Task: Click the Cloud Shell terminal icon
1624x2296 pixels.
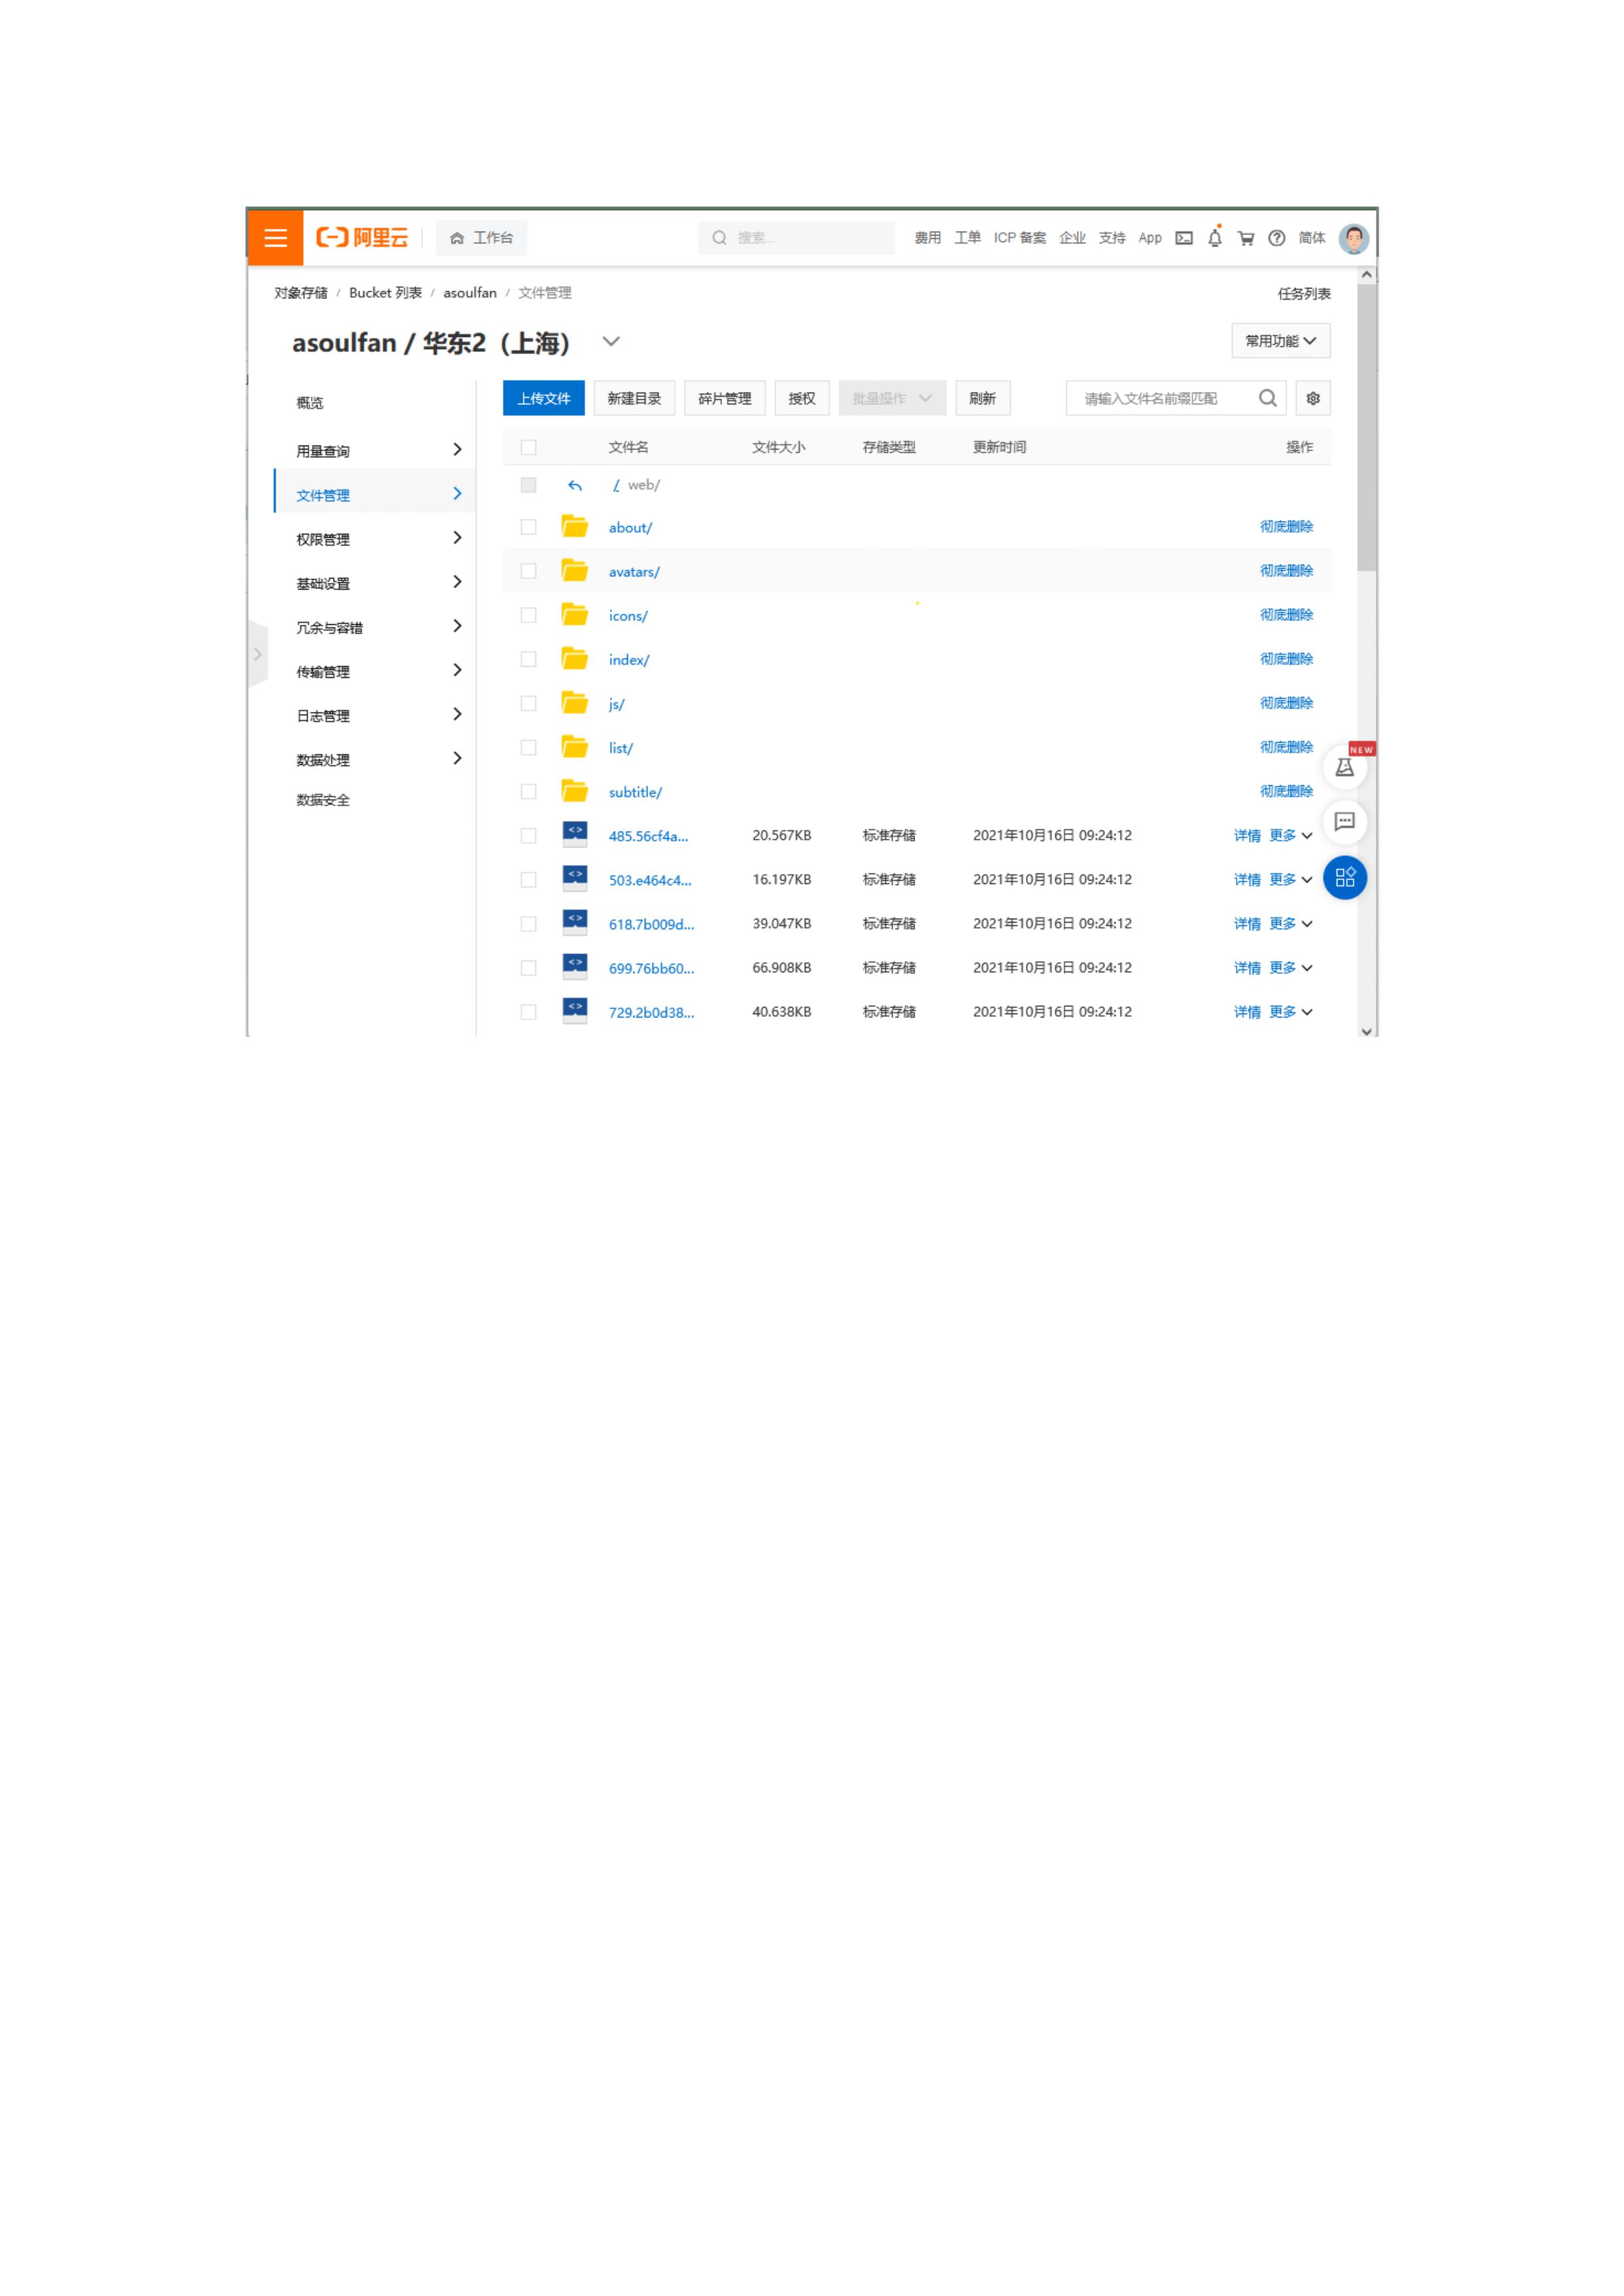Action: (x=1183, y=238)
